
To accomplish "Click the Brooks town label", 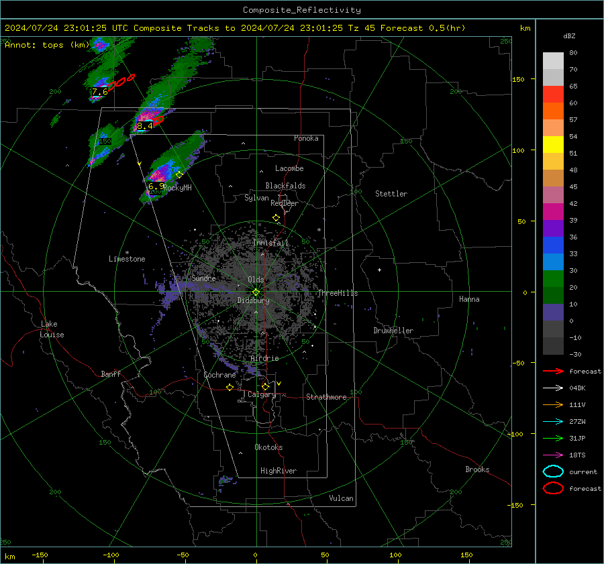I will click(x=477, y=469).
